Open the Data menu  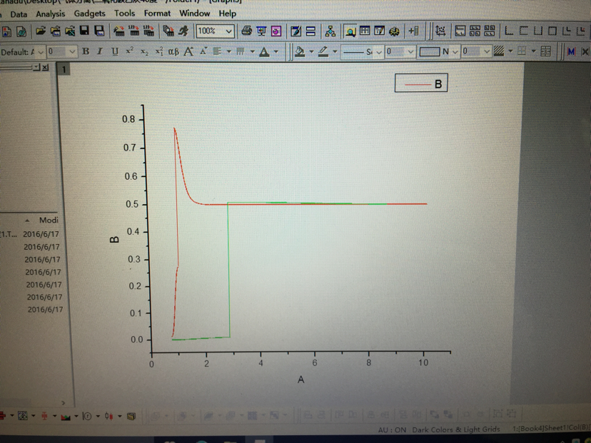coord(19,14)
